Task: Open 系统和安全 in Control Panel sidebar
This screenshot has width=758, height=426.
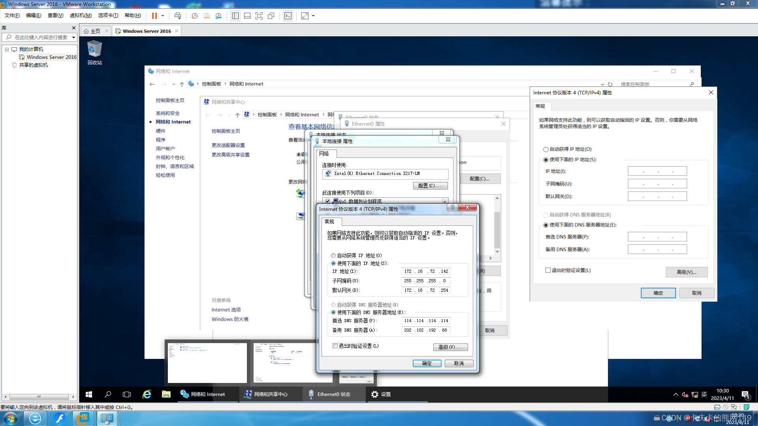Action: point(167,113)
